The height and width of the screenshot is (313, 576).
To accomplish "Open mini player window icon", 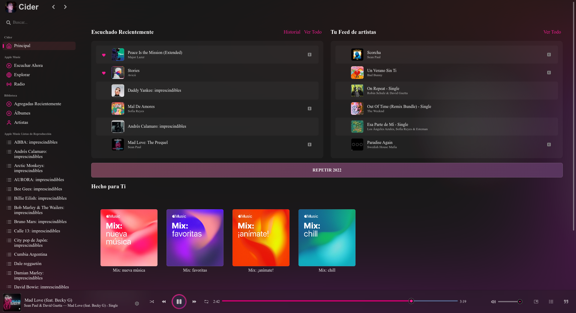I will tap(536, 302).
